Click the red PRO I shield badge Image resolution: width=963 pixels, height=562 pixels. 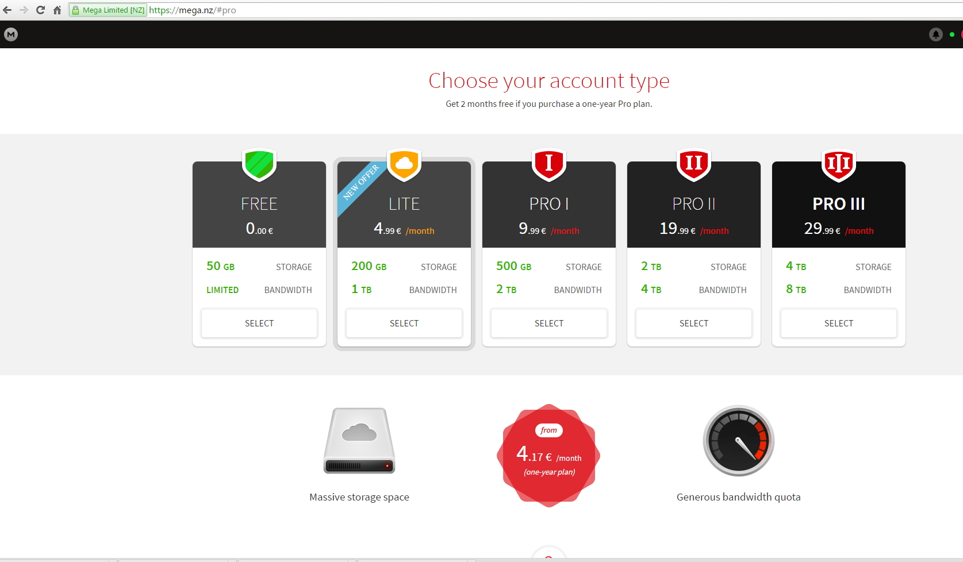point(549,165)
